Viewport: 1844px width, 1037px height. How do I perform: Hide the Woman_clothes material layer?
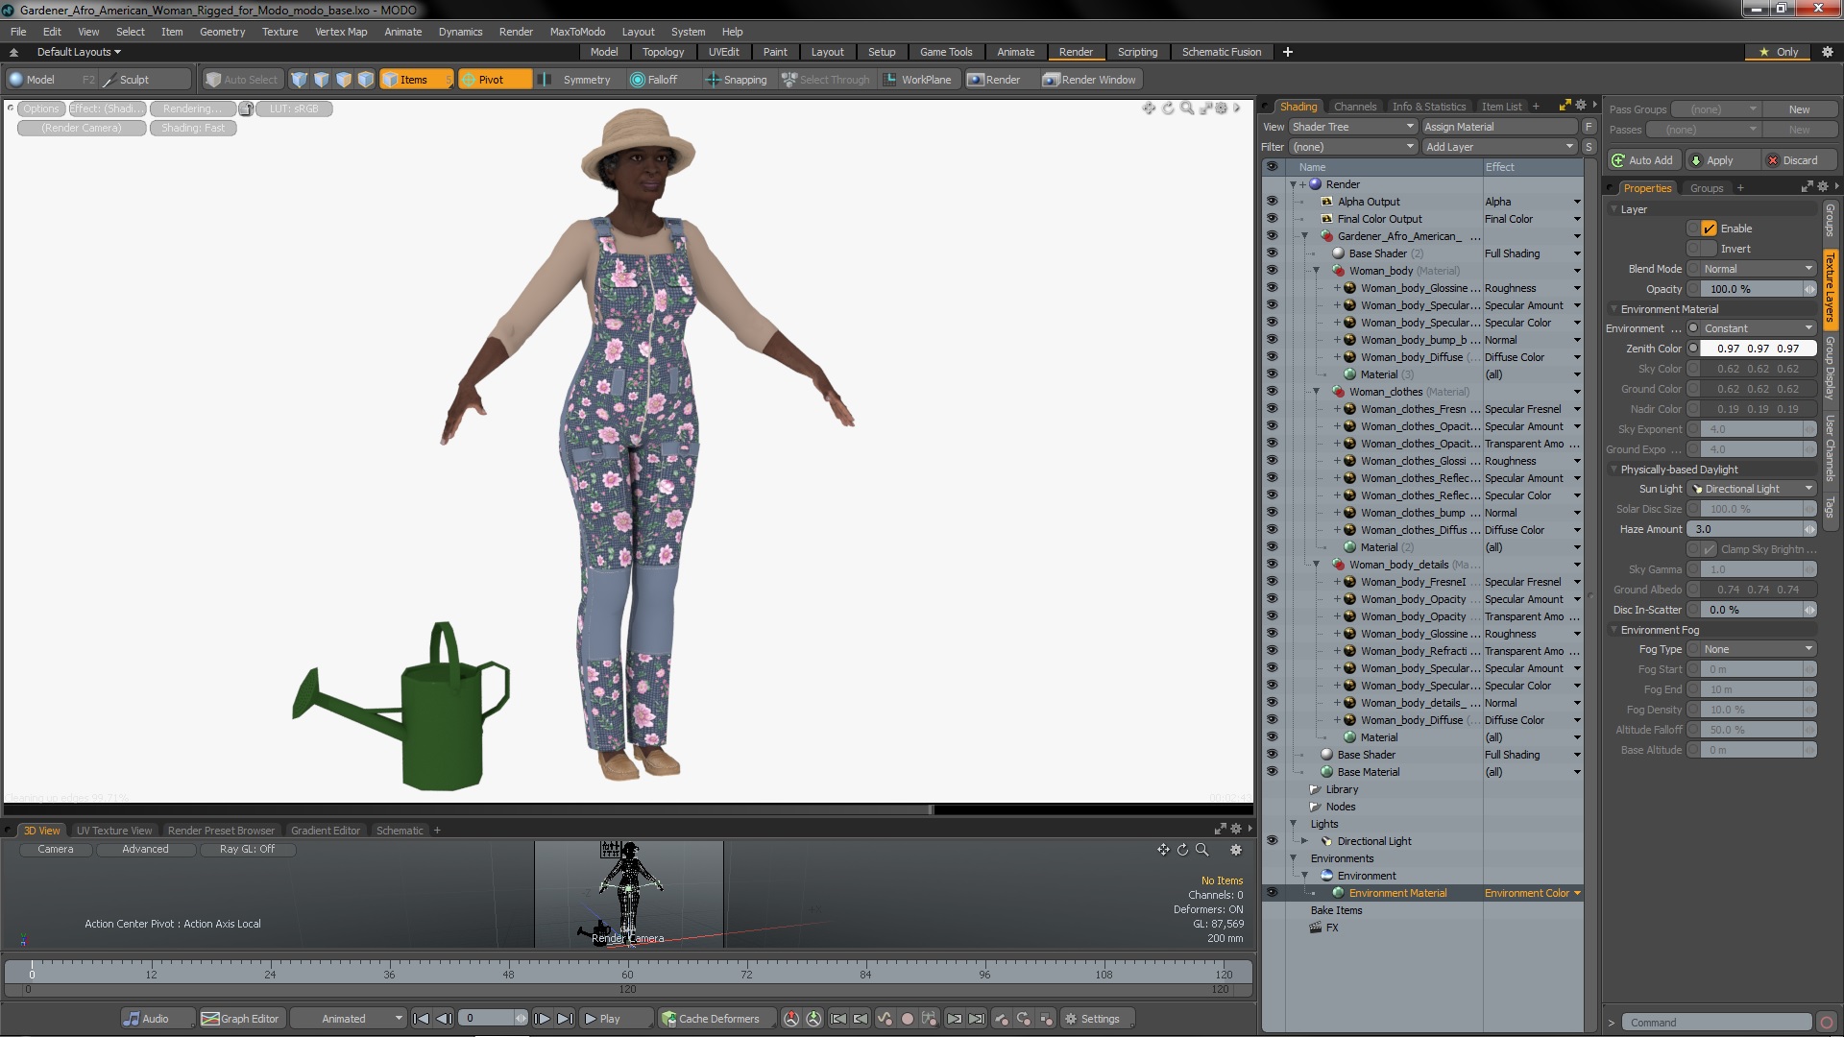click(1272, 392)
